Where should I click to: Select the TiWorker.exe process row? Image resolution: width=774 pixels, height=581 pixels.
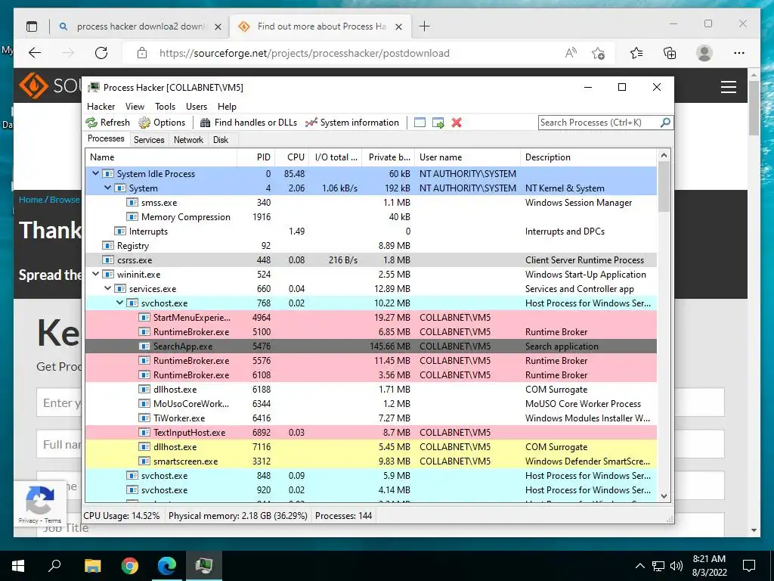(x=370, y=418)
